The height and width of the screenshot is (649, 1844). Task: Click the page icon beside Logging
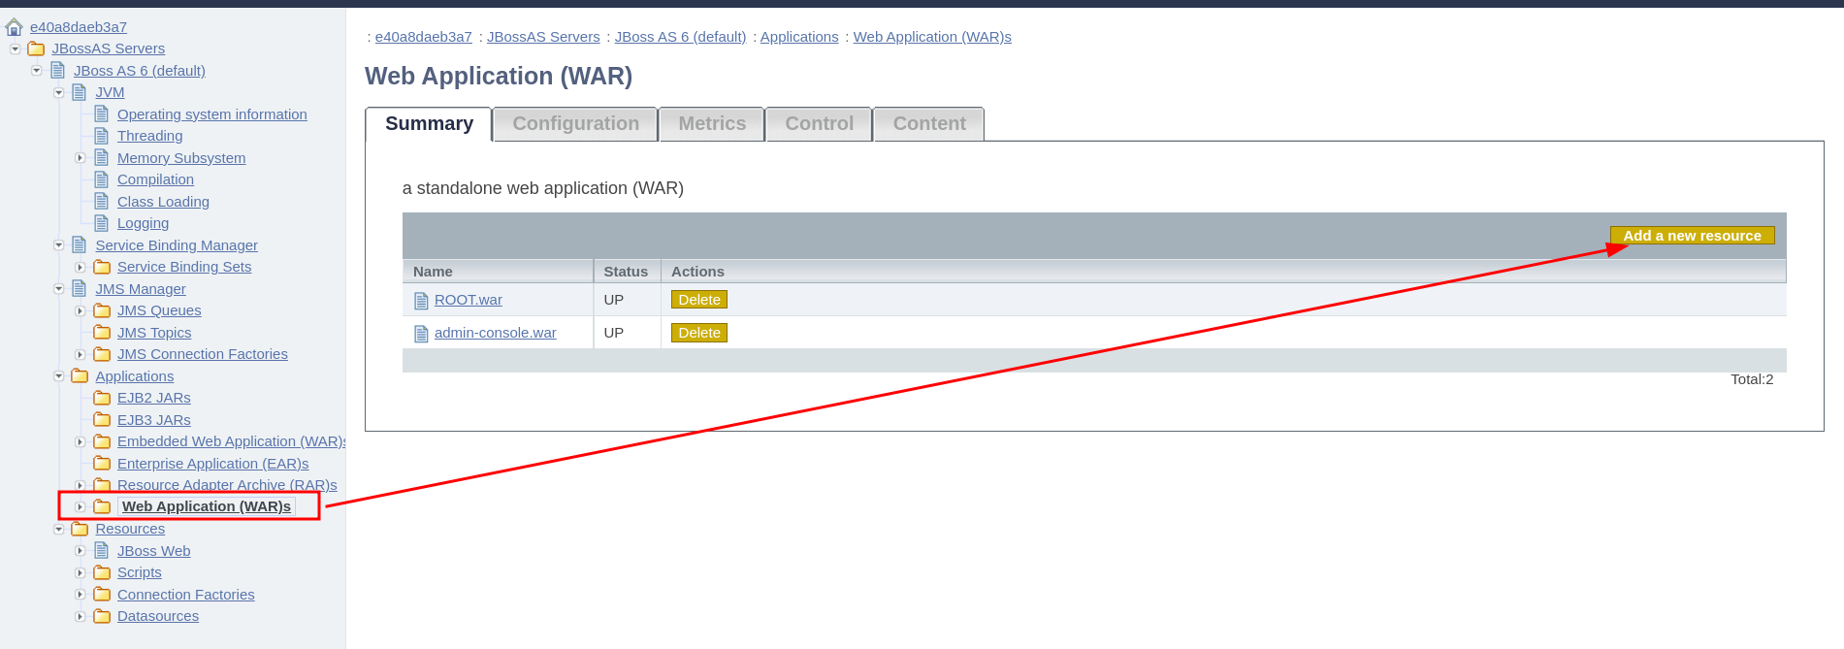coord(101,223)
